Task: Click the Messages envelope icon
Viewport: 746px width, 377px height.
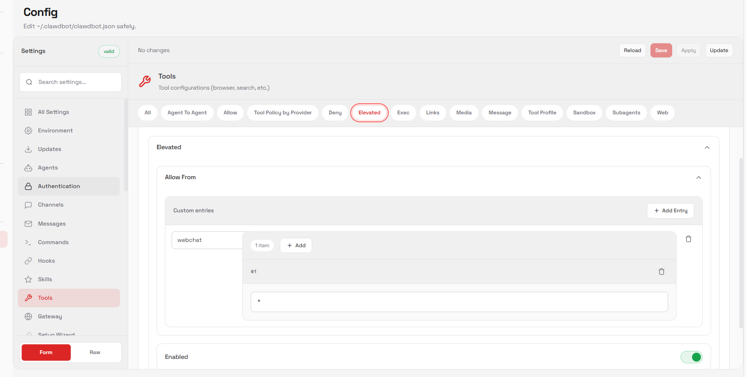Action: 28,224
